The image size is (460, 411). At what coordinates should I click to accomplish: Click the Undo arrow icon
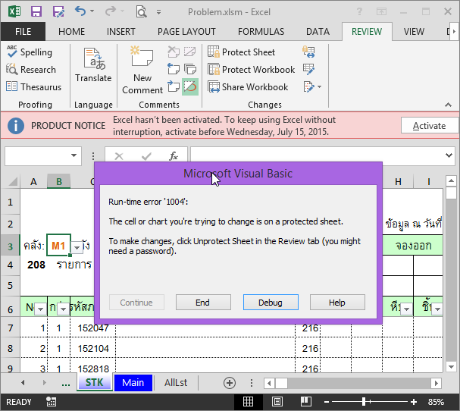click(x=80, y=11)
